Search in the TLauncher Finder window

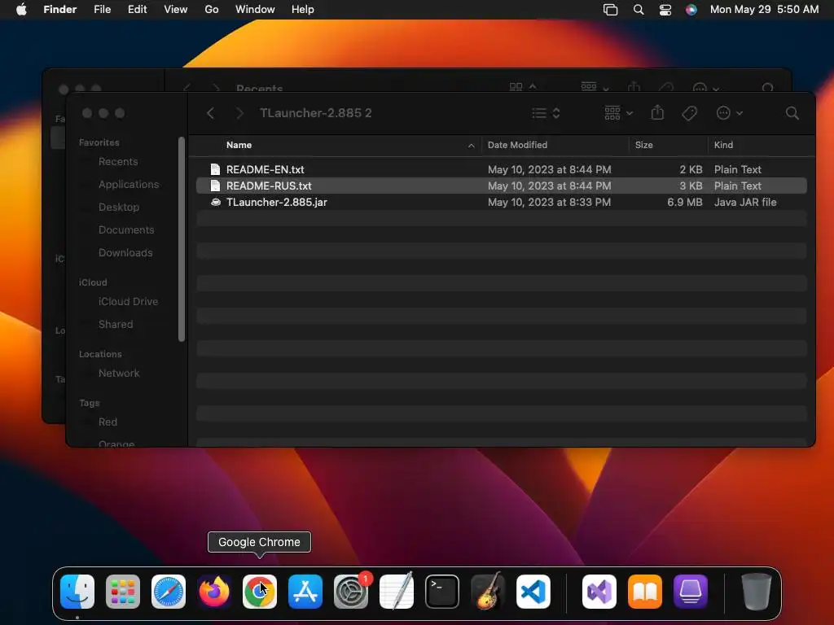(x=792, y=113)
